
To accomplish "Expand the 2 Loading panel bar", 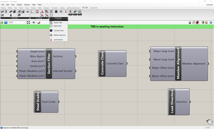I will click(x=40, y=18).
